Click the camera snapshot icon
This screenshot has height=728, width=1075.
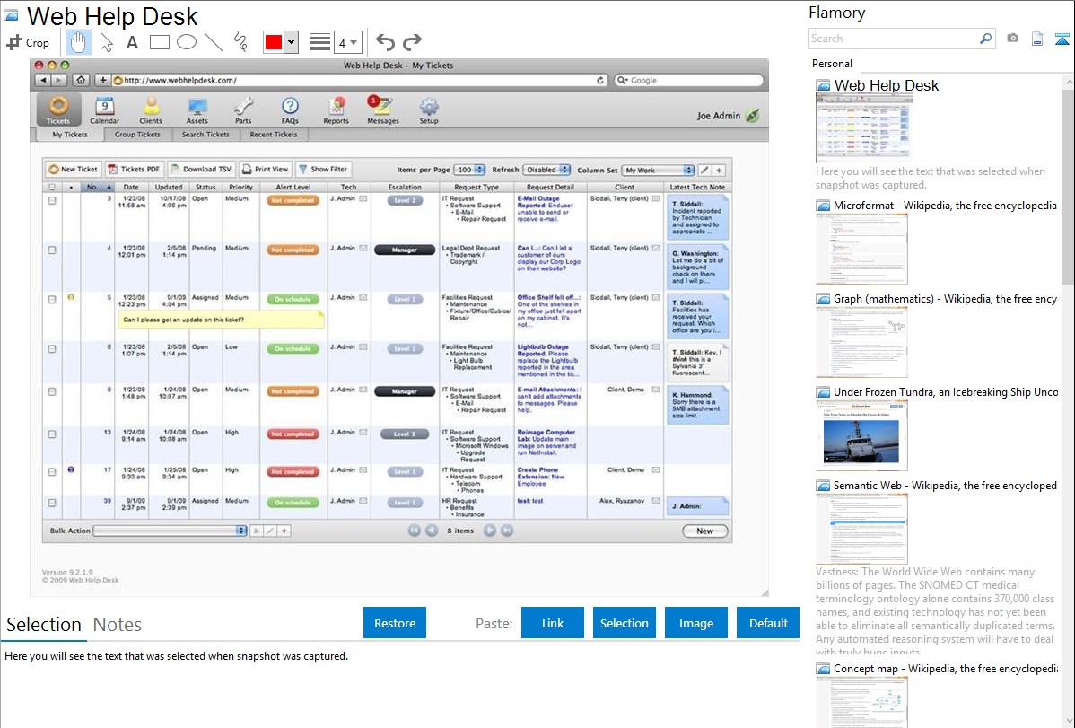coord(1012,39)
